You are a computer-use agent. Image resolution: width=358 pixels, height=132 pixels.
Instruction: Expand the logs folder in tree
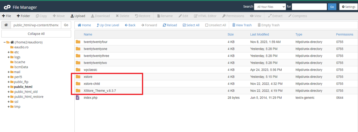(8, 57)
